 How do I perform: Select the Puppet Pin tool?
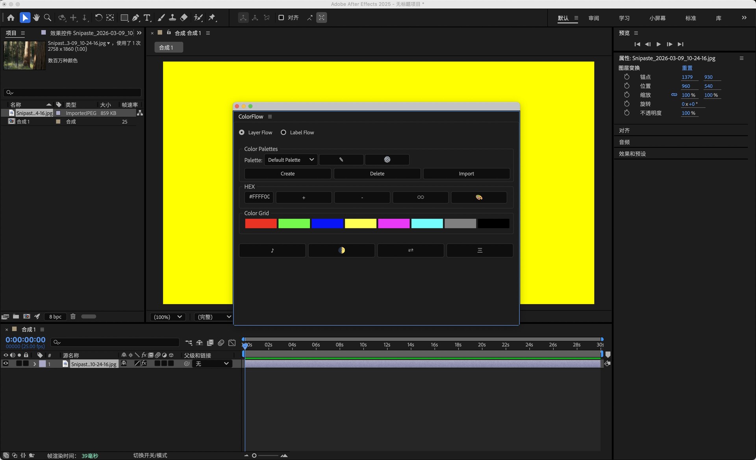pos(212,18)
